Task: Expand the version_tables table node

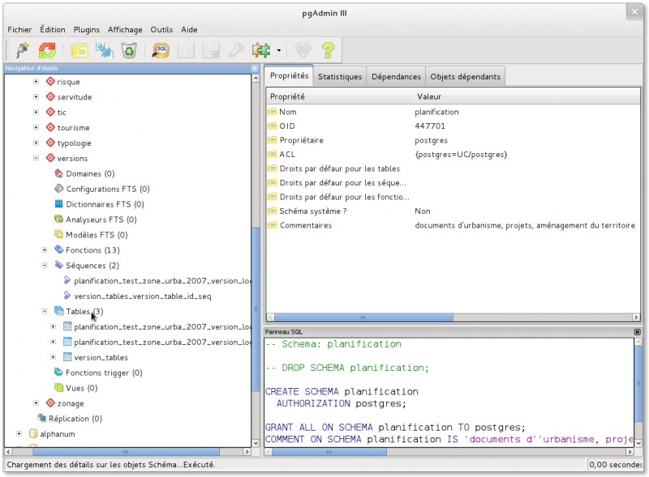Action: point(54,357)
